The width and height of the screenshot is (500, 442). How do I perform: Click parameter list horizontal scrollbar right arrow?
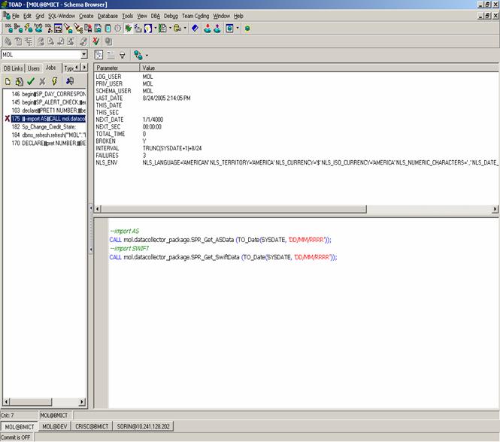click(495, 208)
